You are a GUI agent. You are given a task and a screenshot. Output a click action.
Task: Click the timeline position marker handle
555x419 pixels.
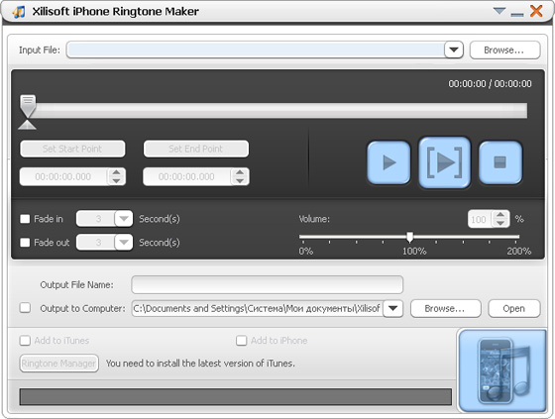click(x=28, y=106)
